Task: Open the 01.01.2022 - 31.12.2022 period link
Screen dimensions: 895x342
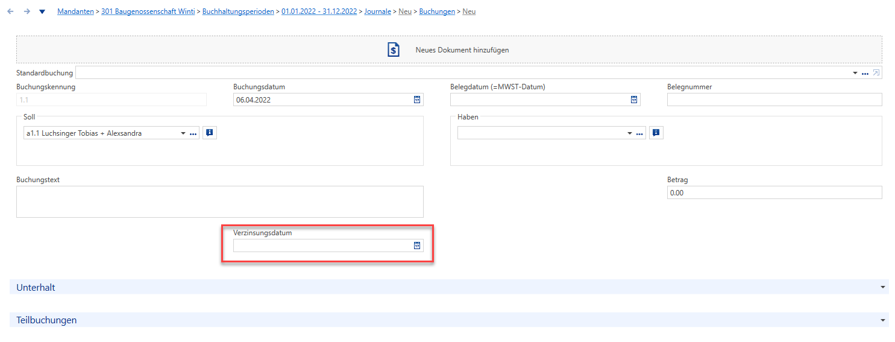Action: click(319, 11)
